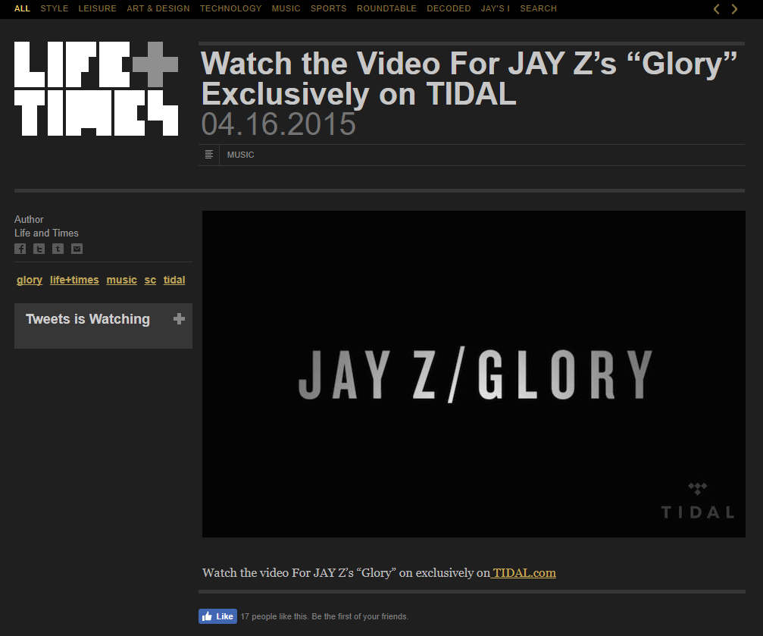Click the text lines icon beside MUSIC
Image resolution: width=763 pixels, height=636 pixels.
[209, 155]
